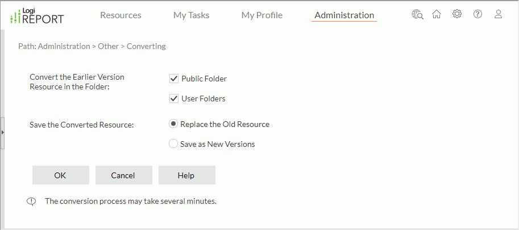Open the user account icon
The image size is (519, 230).
[498, 14]
